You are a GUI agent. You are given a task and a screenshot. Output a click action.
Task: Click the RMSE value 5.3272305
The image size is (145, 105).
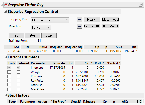[41, 51]
